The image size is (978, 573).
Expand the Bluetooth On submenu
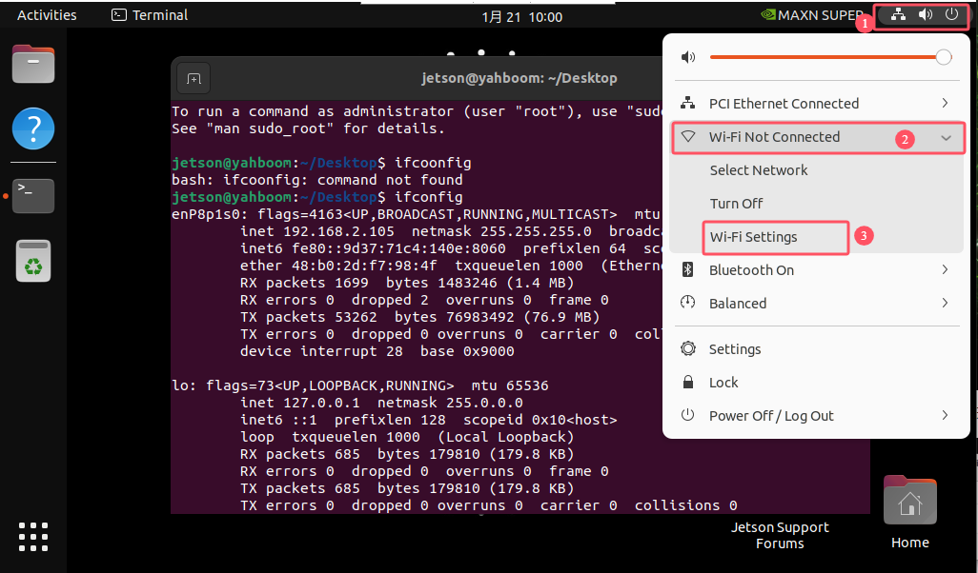[x=816, y=270]
